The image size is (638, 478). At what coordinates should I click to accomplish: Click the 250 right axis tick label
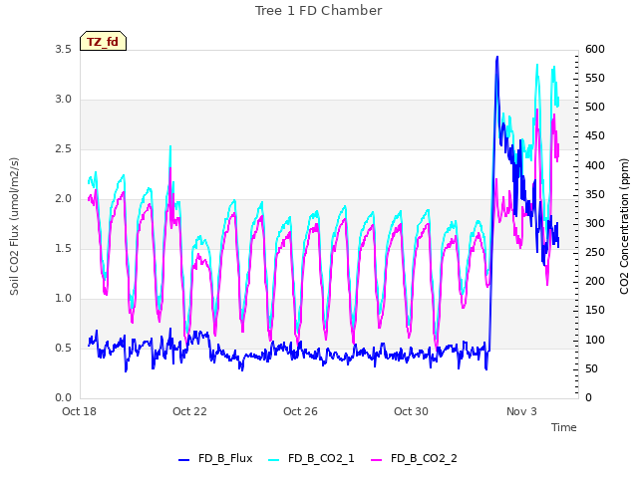pos(595,252)
